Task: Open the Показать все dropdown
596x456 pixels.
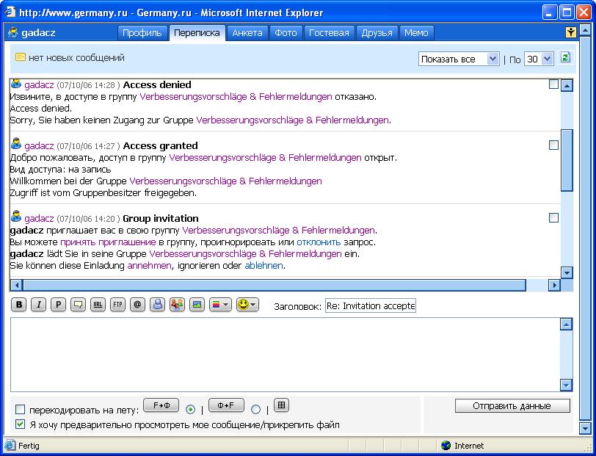Action: pos(459,59)
